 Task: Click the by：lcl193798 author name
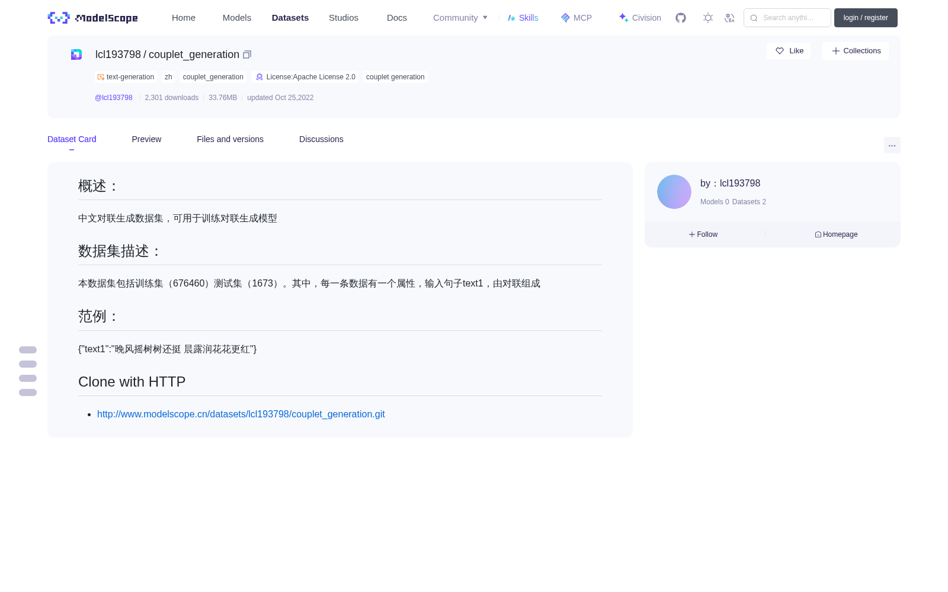[730, 184]
